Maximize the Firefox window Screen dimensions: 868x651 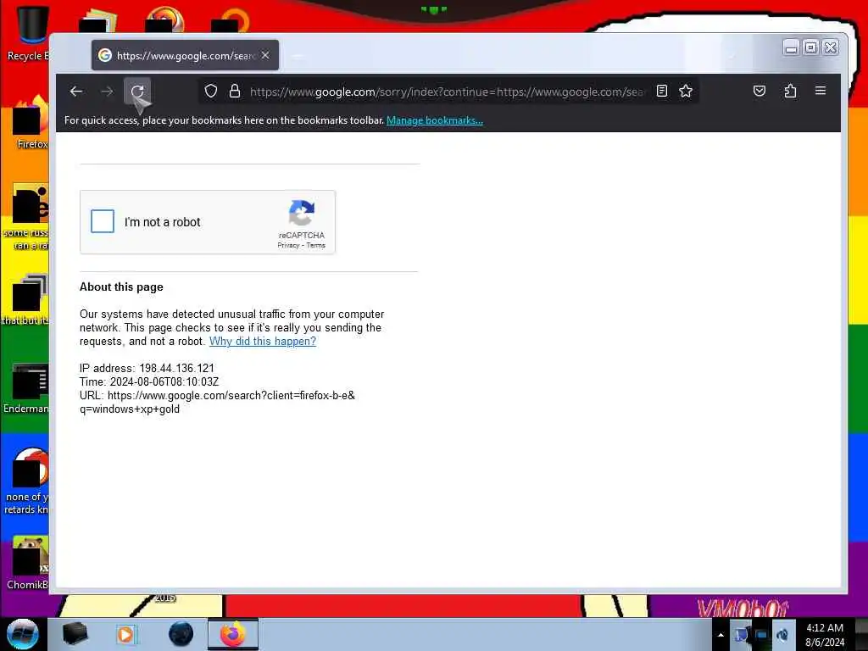pos(811,47)
